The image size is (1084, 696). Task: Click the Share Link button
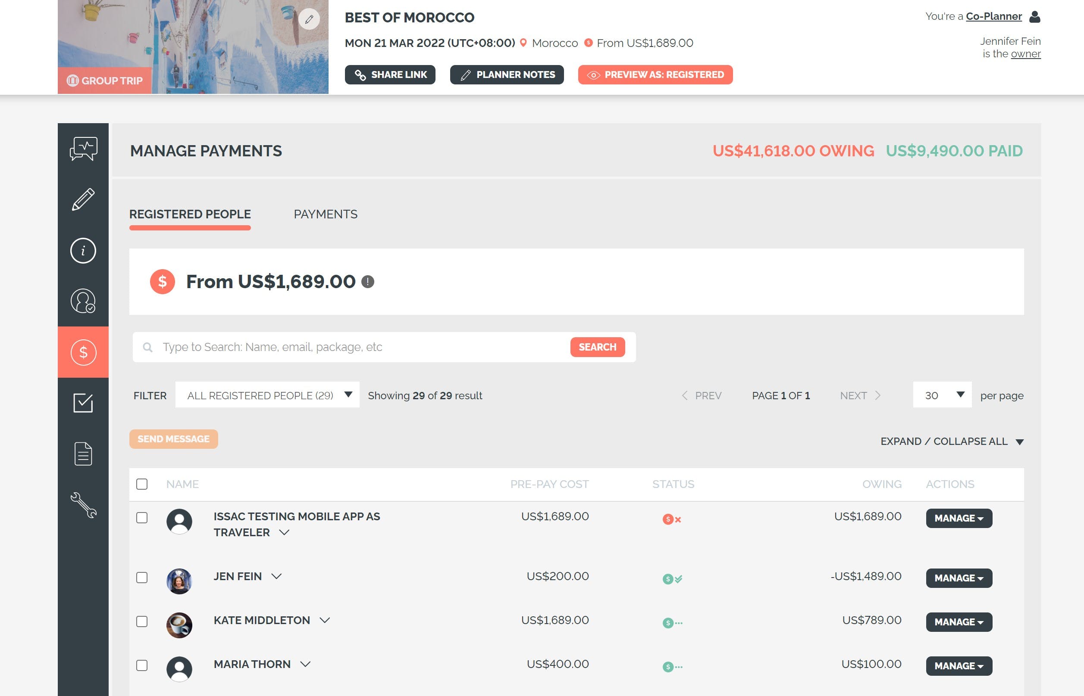tap(390, 75)
